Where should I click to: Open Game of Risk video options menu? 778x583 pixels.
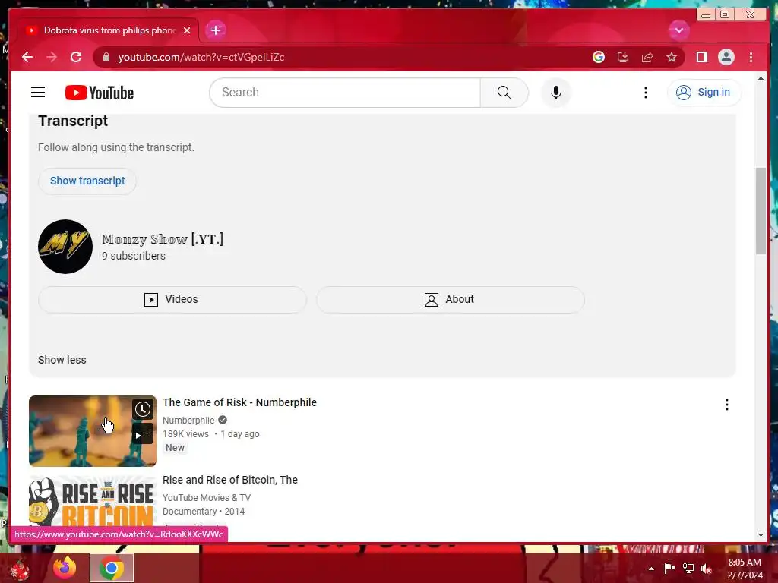(727, 405)
